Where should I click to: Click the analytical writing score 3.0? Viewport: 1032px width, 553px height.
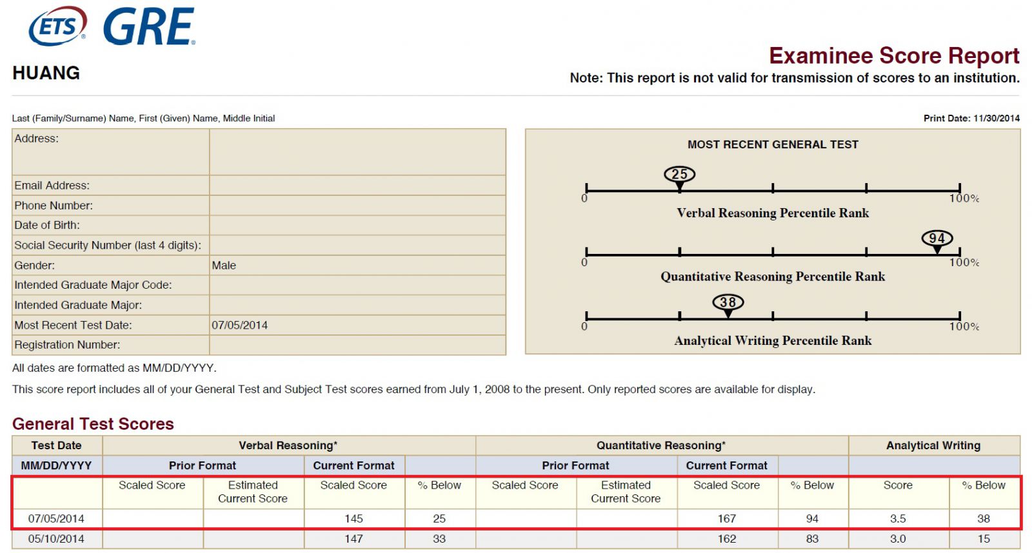[x=898, y=539]
